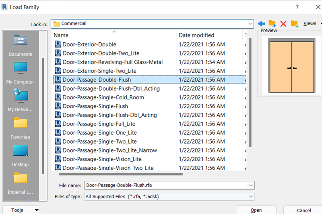Sort by Date modified column header
This screenshot has height=214, width=322.
pos(209,35)
